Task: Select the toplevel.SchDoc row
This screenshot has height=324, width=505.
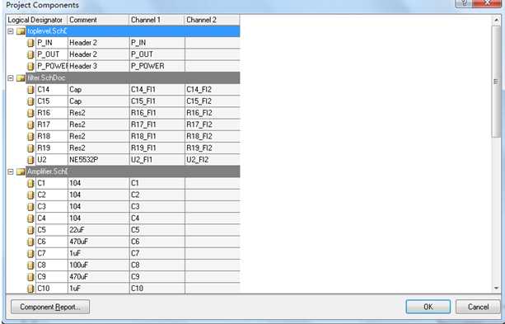Action: tap(133, 31)
